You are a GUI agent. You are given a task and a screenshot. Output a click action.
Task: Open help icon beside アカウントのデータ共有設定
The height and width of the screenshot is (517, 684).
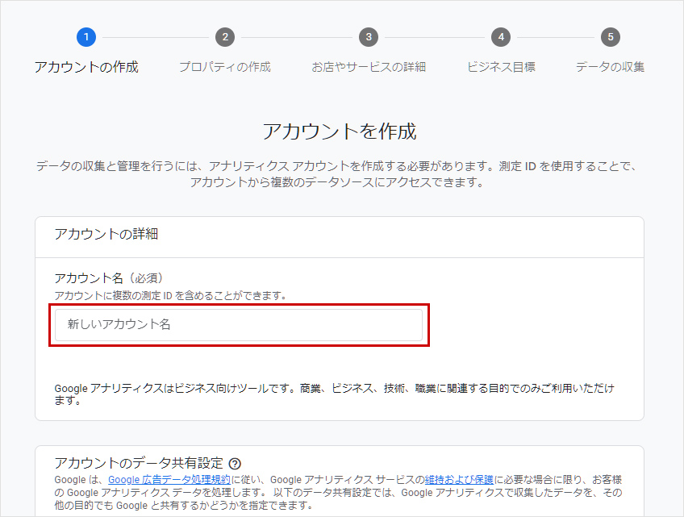(x=235, y=464)
